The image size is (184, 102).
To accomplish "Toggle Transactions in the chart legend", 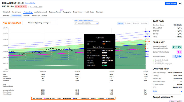I will coord(67,98).
